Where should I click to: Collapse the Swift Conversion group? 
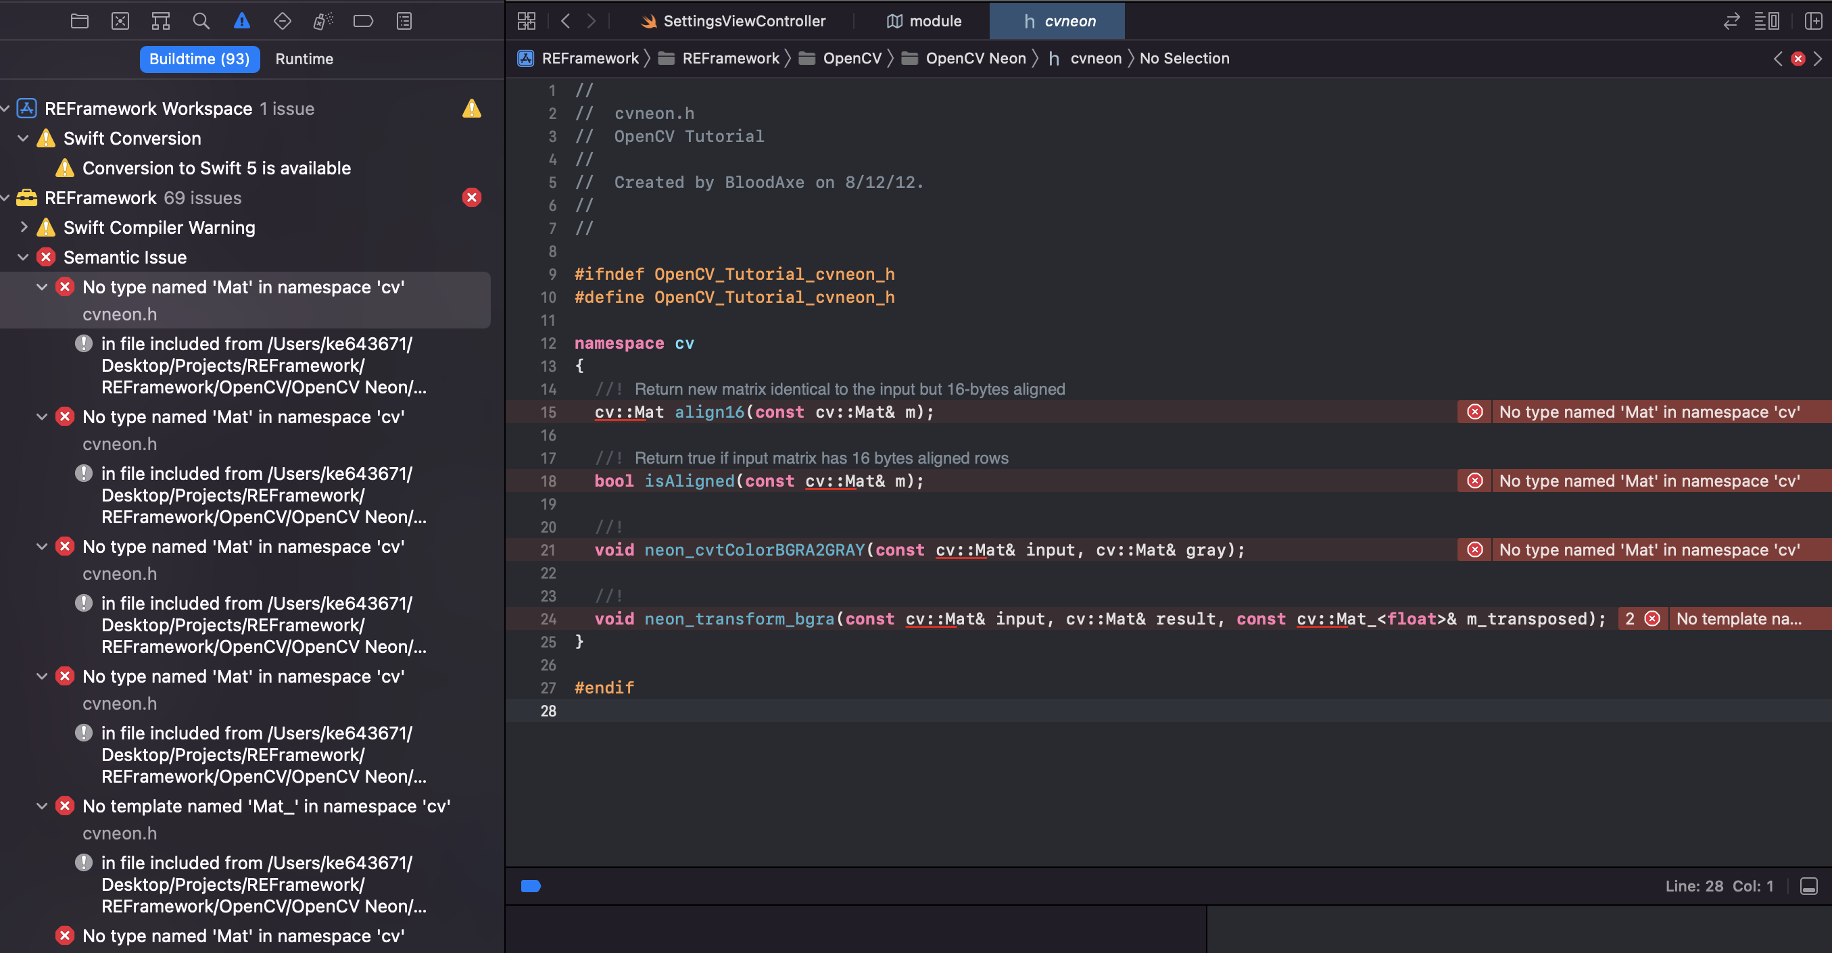[24, 139]
